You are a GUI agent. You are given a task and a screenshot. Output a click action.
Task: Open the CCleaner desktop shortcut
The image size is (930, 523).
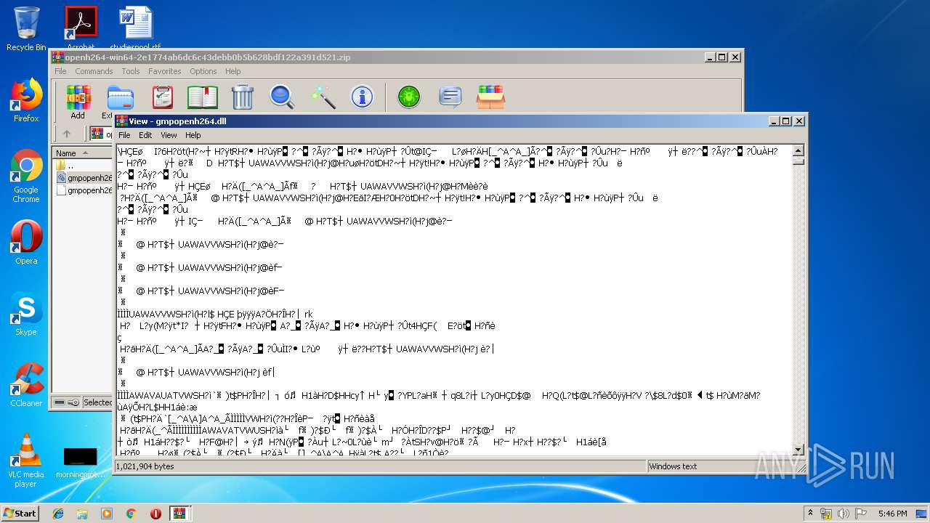coord(26,385)
